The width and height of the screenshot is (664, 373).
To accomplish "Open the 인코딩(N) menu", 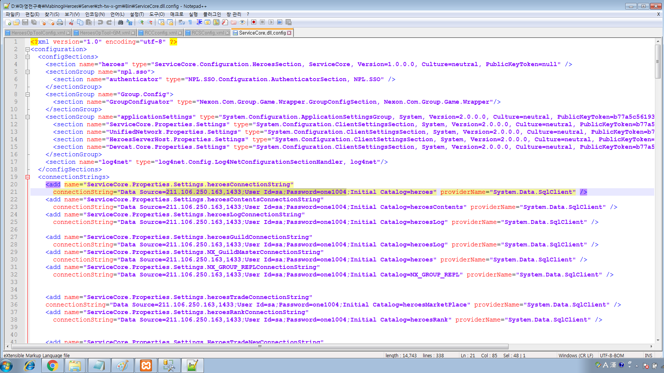I will tap(95, 14).
